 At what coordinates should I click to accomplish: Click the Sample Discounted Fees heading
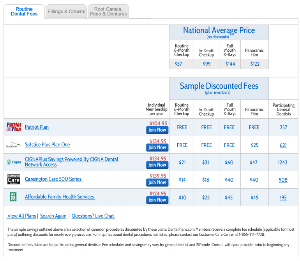(x=219, y=86)
